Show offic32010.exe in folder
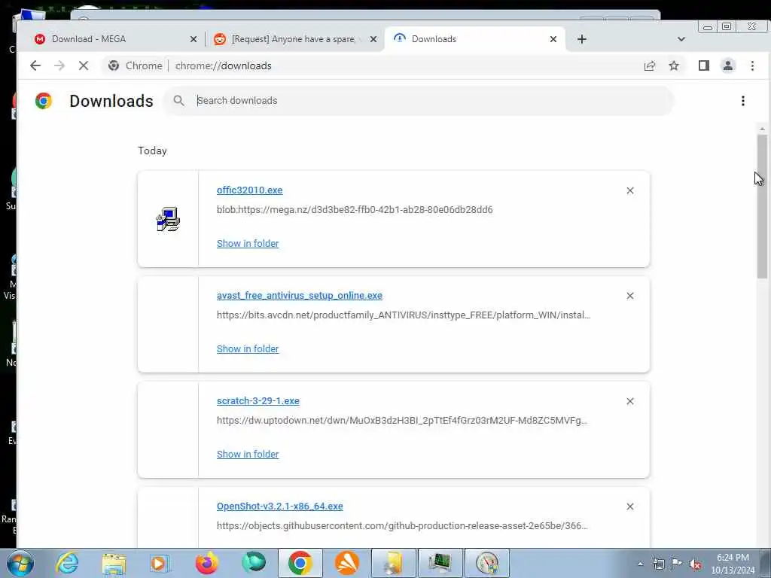This screenshot has height=578, width=771. 248,243
